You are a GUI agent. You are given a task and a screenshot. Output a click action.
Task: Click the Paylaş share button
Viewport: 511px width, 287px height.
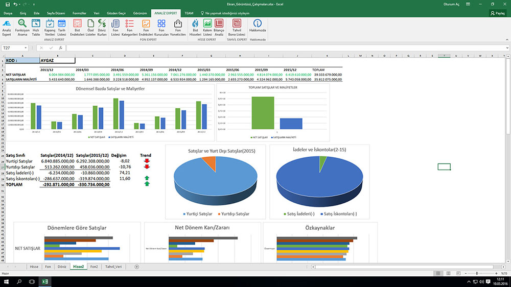click(498, 13)
